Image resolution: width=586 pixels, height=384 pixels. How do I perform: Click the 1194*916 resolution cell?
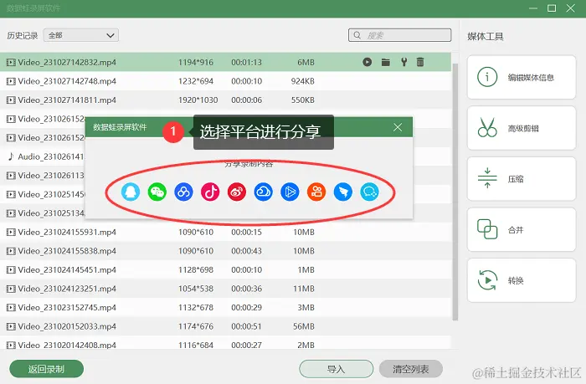point(195,62)
